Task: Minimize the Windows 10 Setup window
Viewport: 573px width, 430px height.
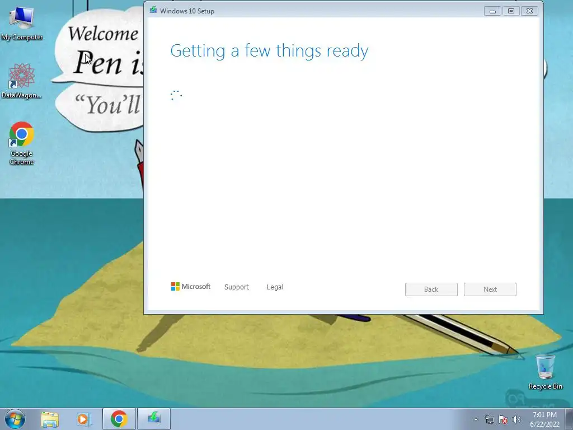Action: [492, 11]
